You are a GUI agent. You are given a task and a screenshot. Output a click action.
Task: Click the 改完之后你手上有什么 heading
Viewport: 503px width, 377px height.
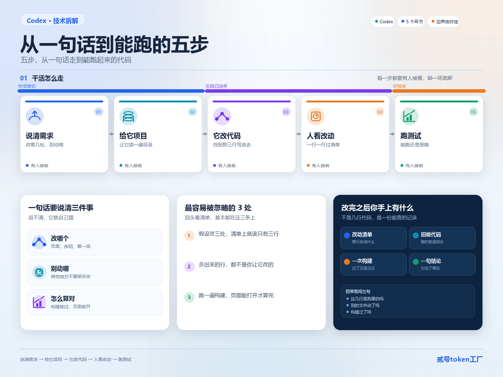tap(377, 208)
